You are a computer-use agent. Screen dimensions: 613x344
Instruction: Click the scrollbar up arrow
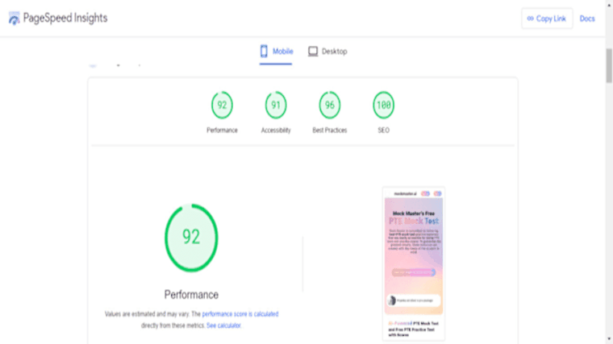click(609, 5)
